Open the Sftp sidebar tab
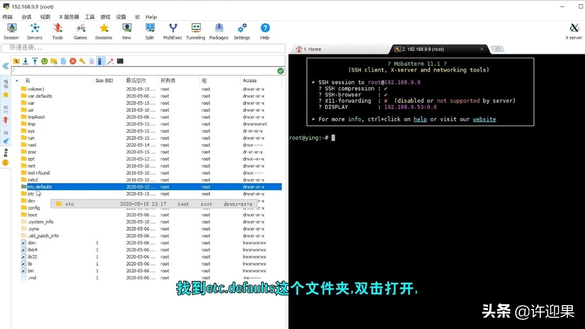The image size is (585, 329). coord(5,157)
